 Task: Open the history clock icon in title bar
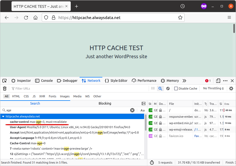click(183, 6)
